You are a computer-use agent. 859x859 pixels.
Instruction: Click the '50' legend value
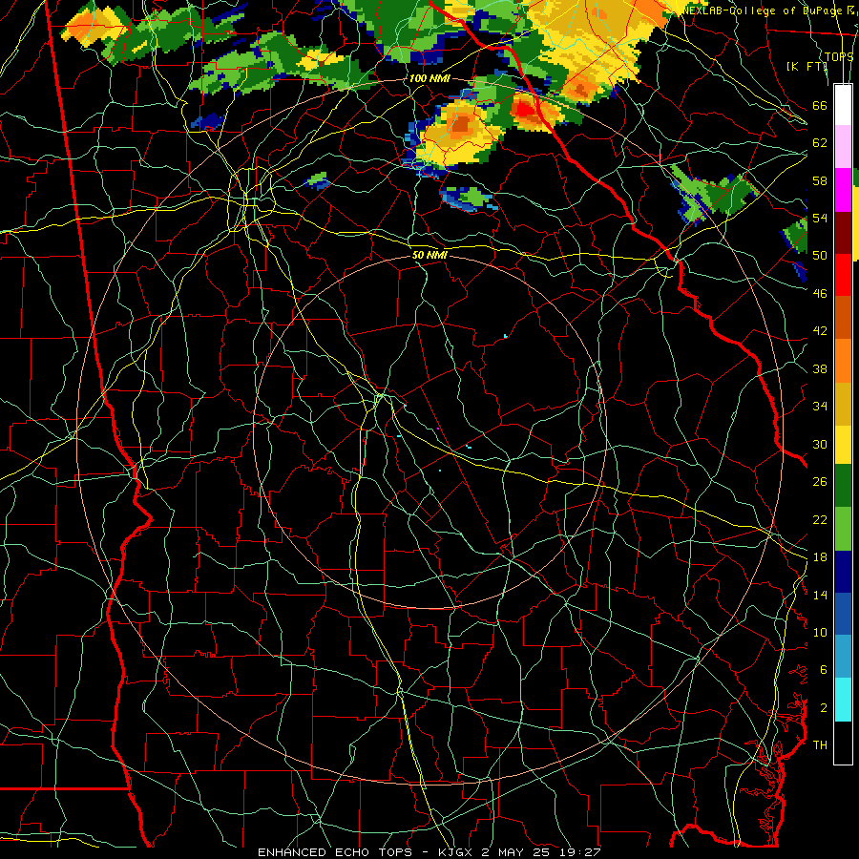point(820,256)
